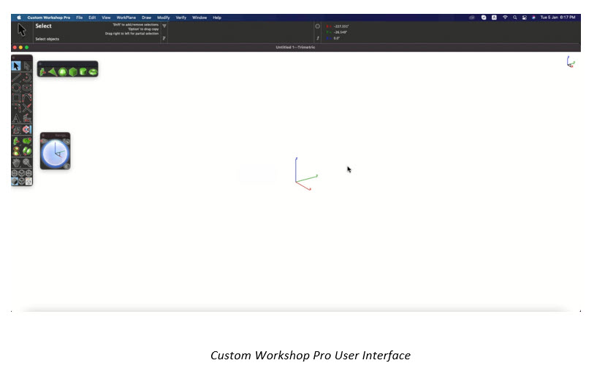Choose the Arc drawing tool

pos(27,77)
